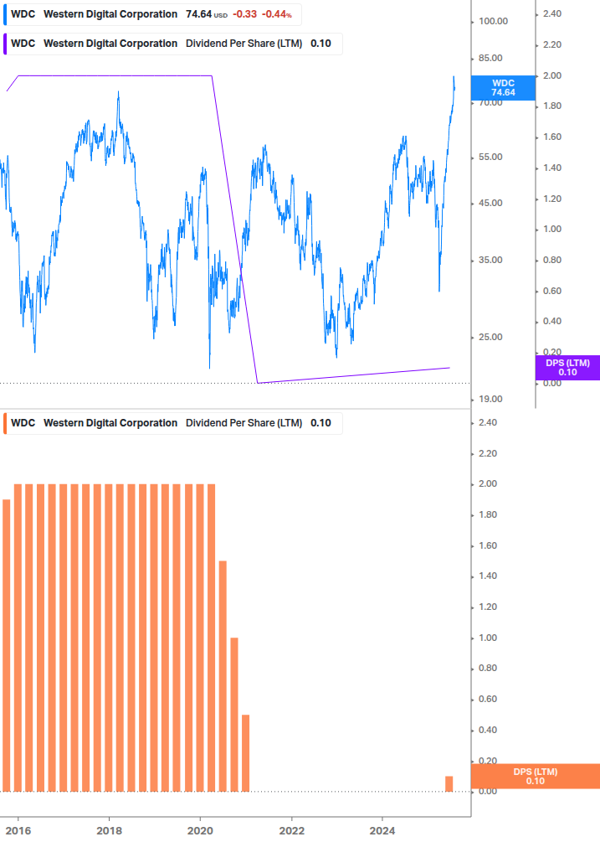The width and height of the screenshot is (600, 842).
Task: Click the 2016 label on the time axis
Action: click(x=18, y=831)
